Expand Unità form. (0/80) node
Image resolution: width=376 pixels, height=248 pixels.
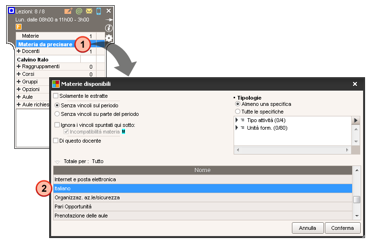[x=236, y=128]
